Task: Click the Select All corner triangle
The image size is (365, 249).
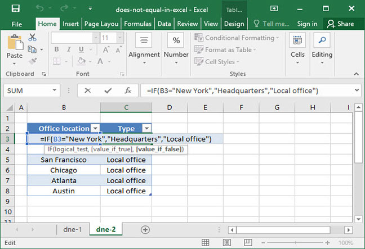Action: pyautogui.click(x=10, y=107)
